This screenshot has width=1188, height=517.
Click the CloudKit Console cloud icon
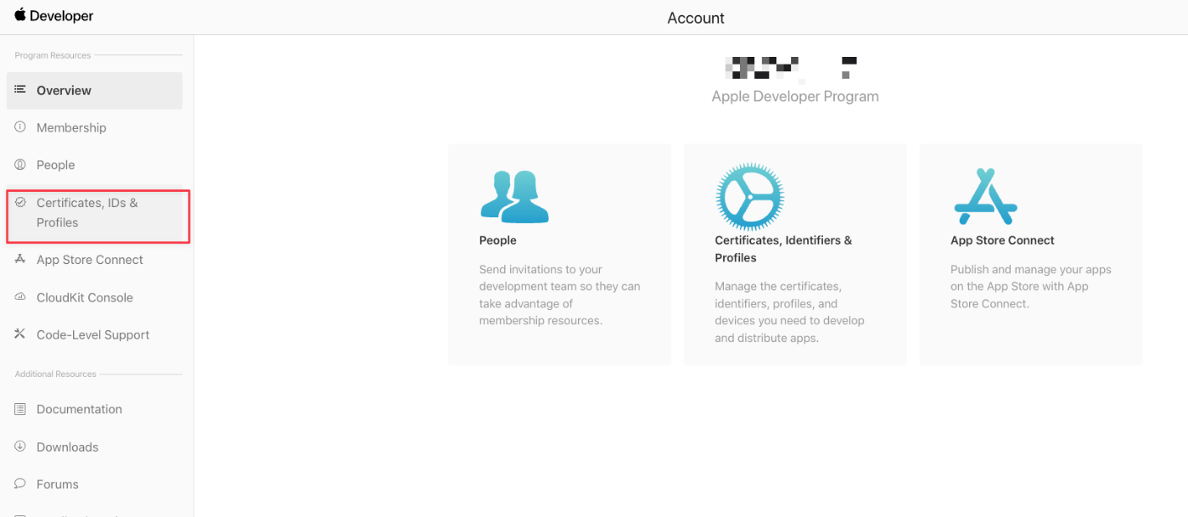(20, 297)
